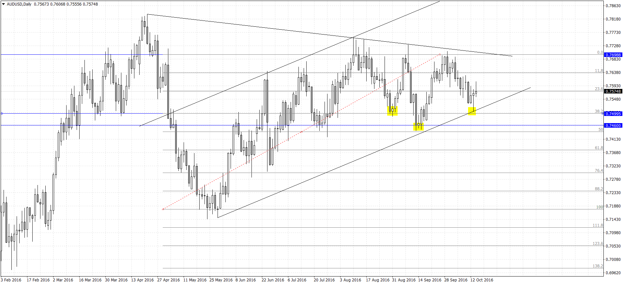Click the 12 Oct 2016 date label
623x284 pixels.
(482, 280)
